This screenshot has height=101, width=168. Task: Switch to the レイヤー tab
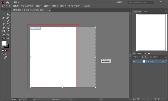[145, 57]
